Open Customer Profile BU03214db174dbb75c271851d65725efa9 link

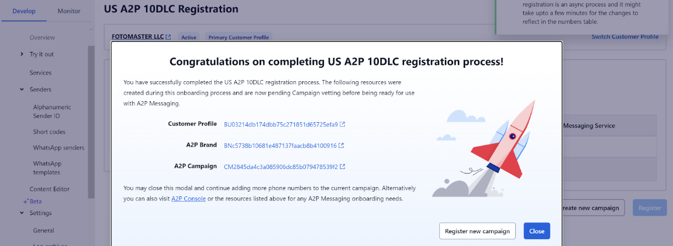pos(281,124)
